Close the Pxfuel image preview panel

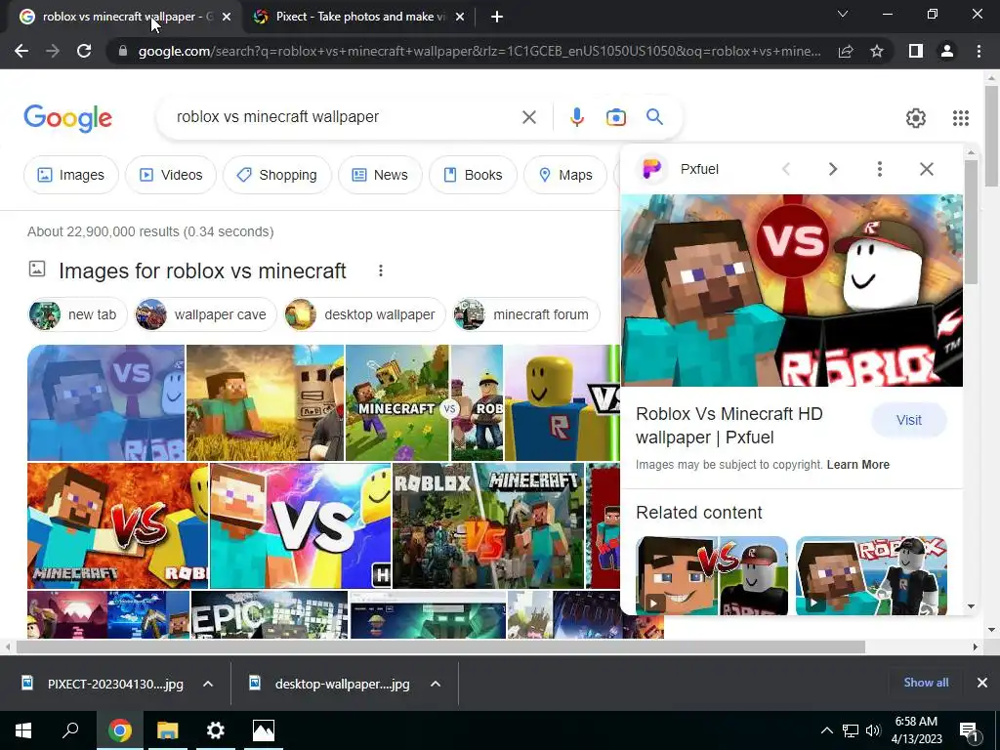pyautogui.click(x=927, y=169)
